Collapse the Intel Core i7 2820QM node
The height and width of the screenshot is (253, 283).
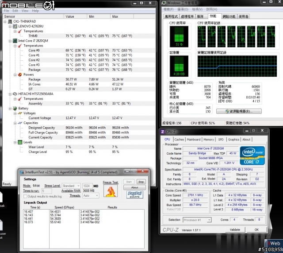(x=10, y=41)
